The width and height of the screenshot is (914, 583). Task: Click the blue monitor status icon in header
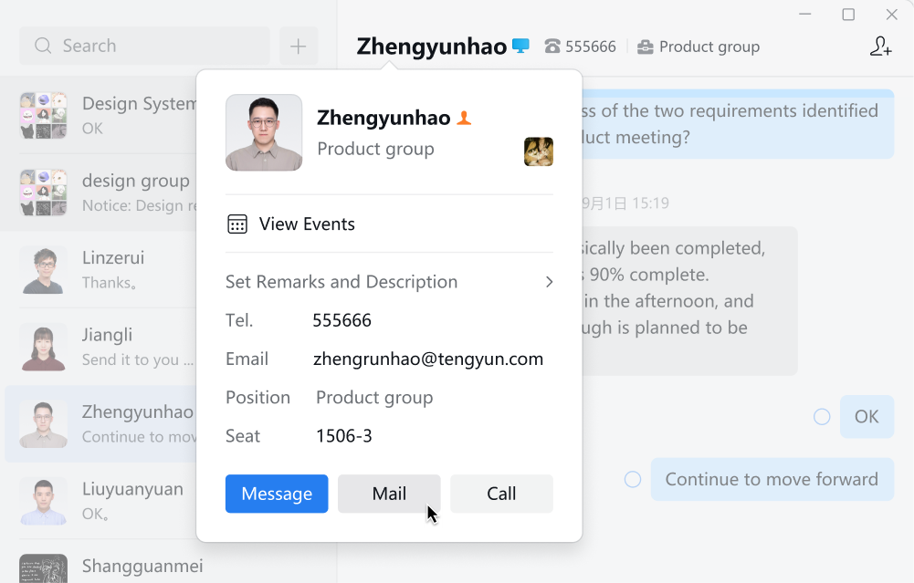520,46
